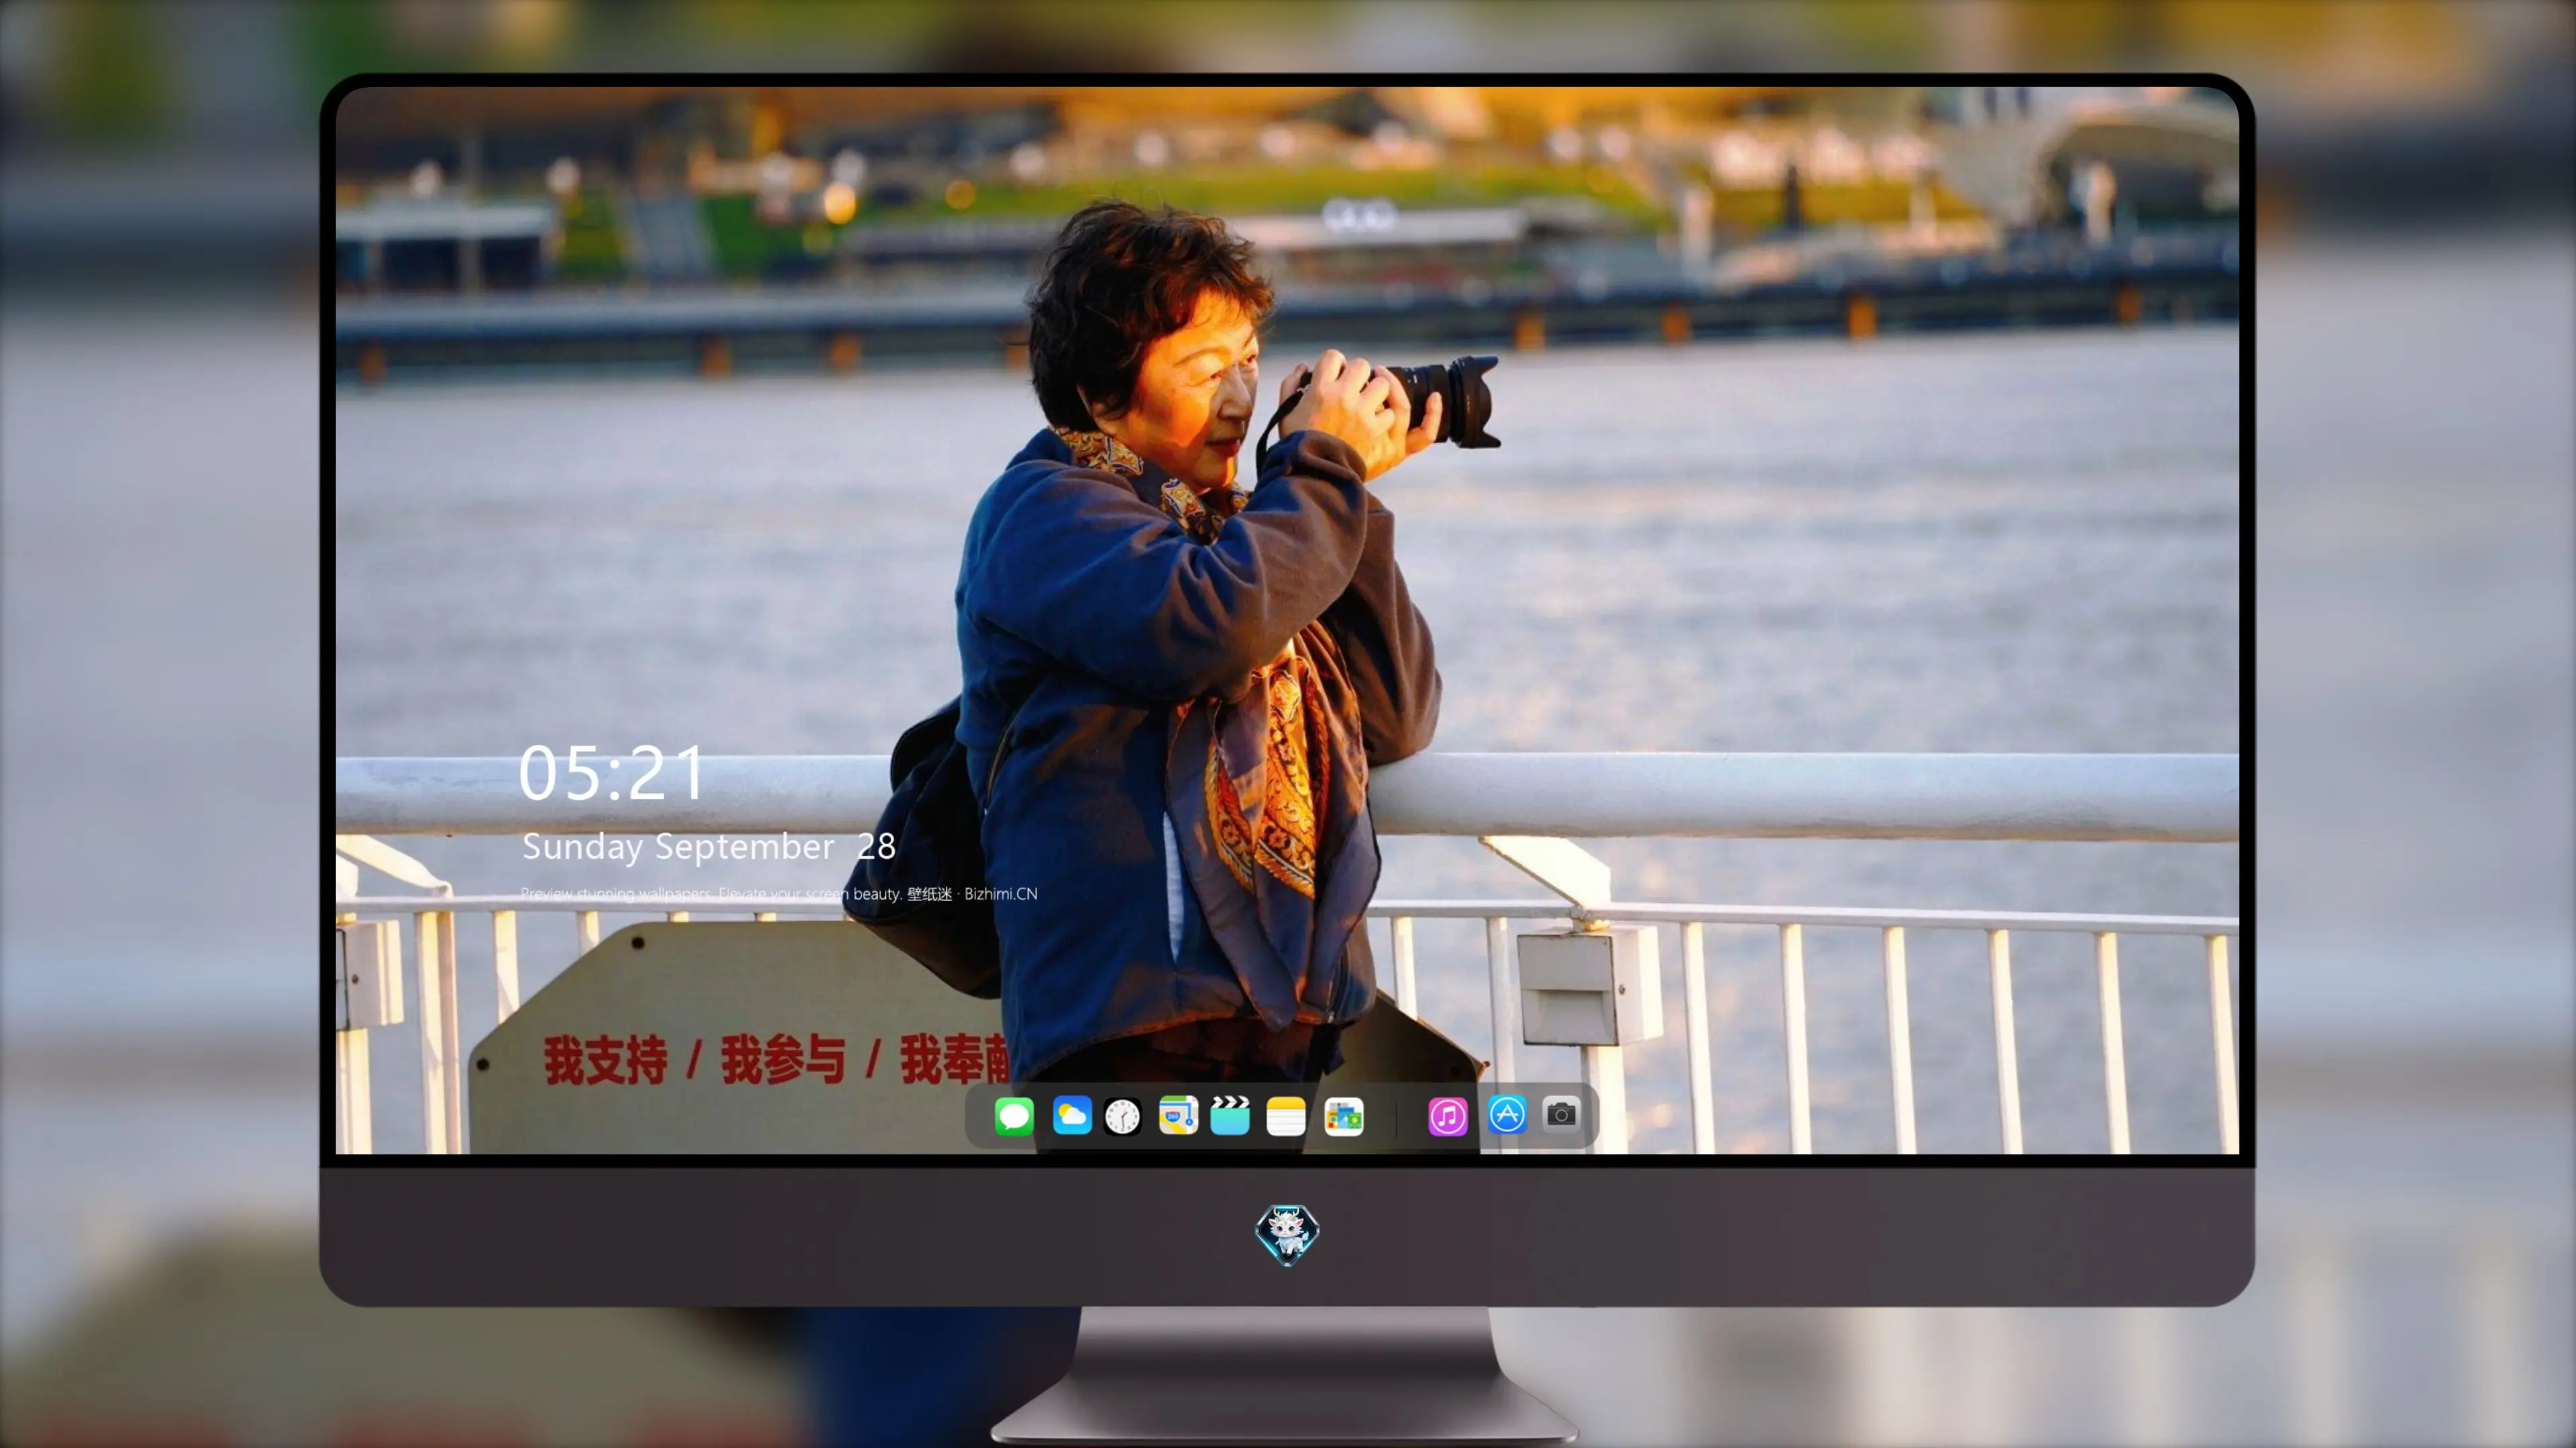Open the pink iTunes Store music icon
The width and height of the screenshot is (2576, 1448).
pyautogui.click(x=1447, y=1116)
